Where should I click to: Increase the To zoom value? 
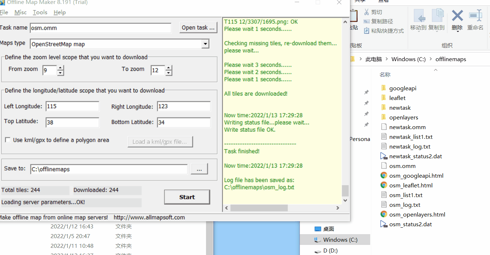tap(169, 68)
